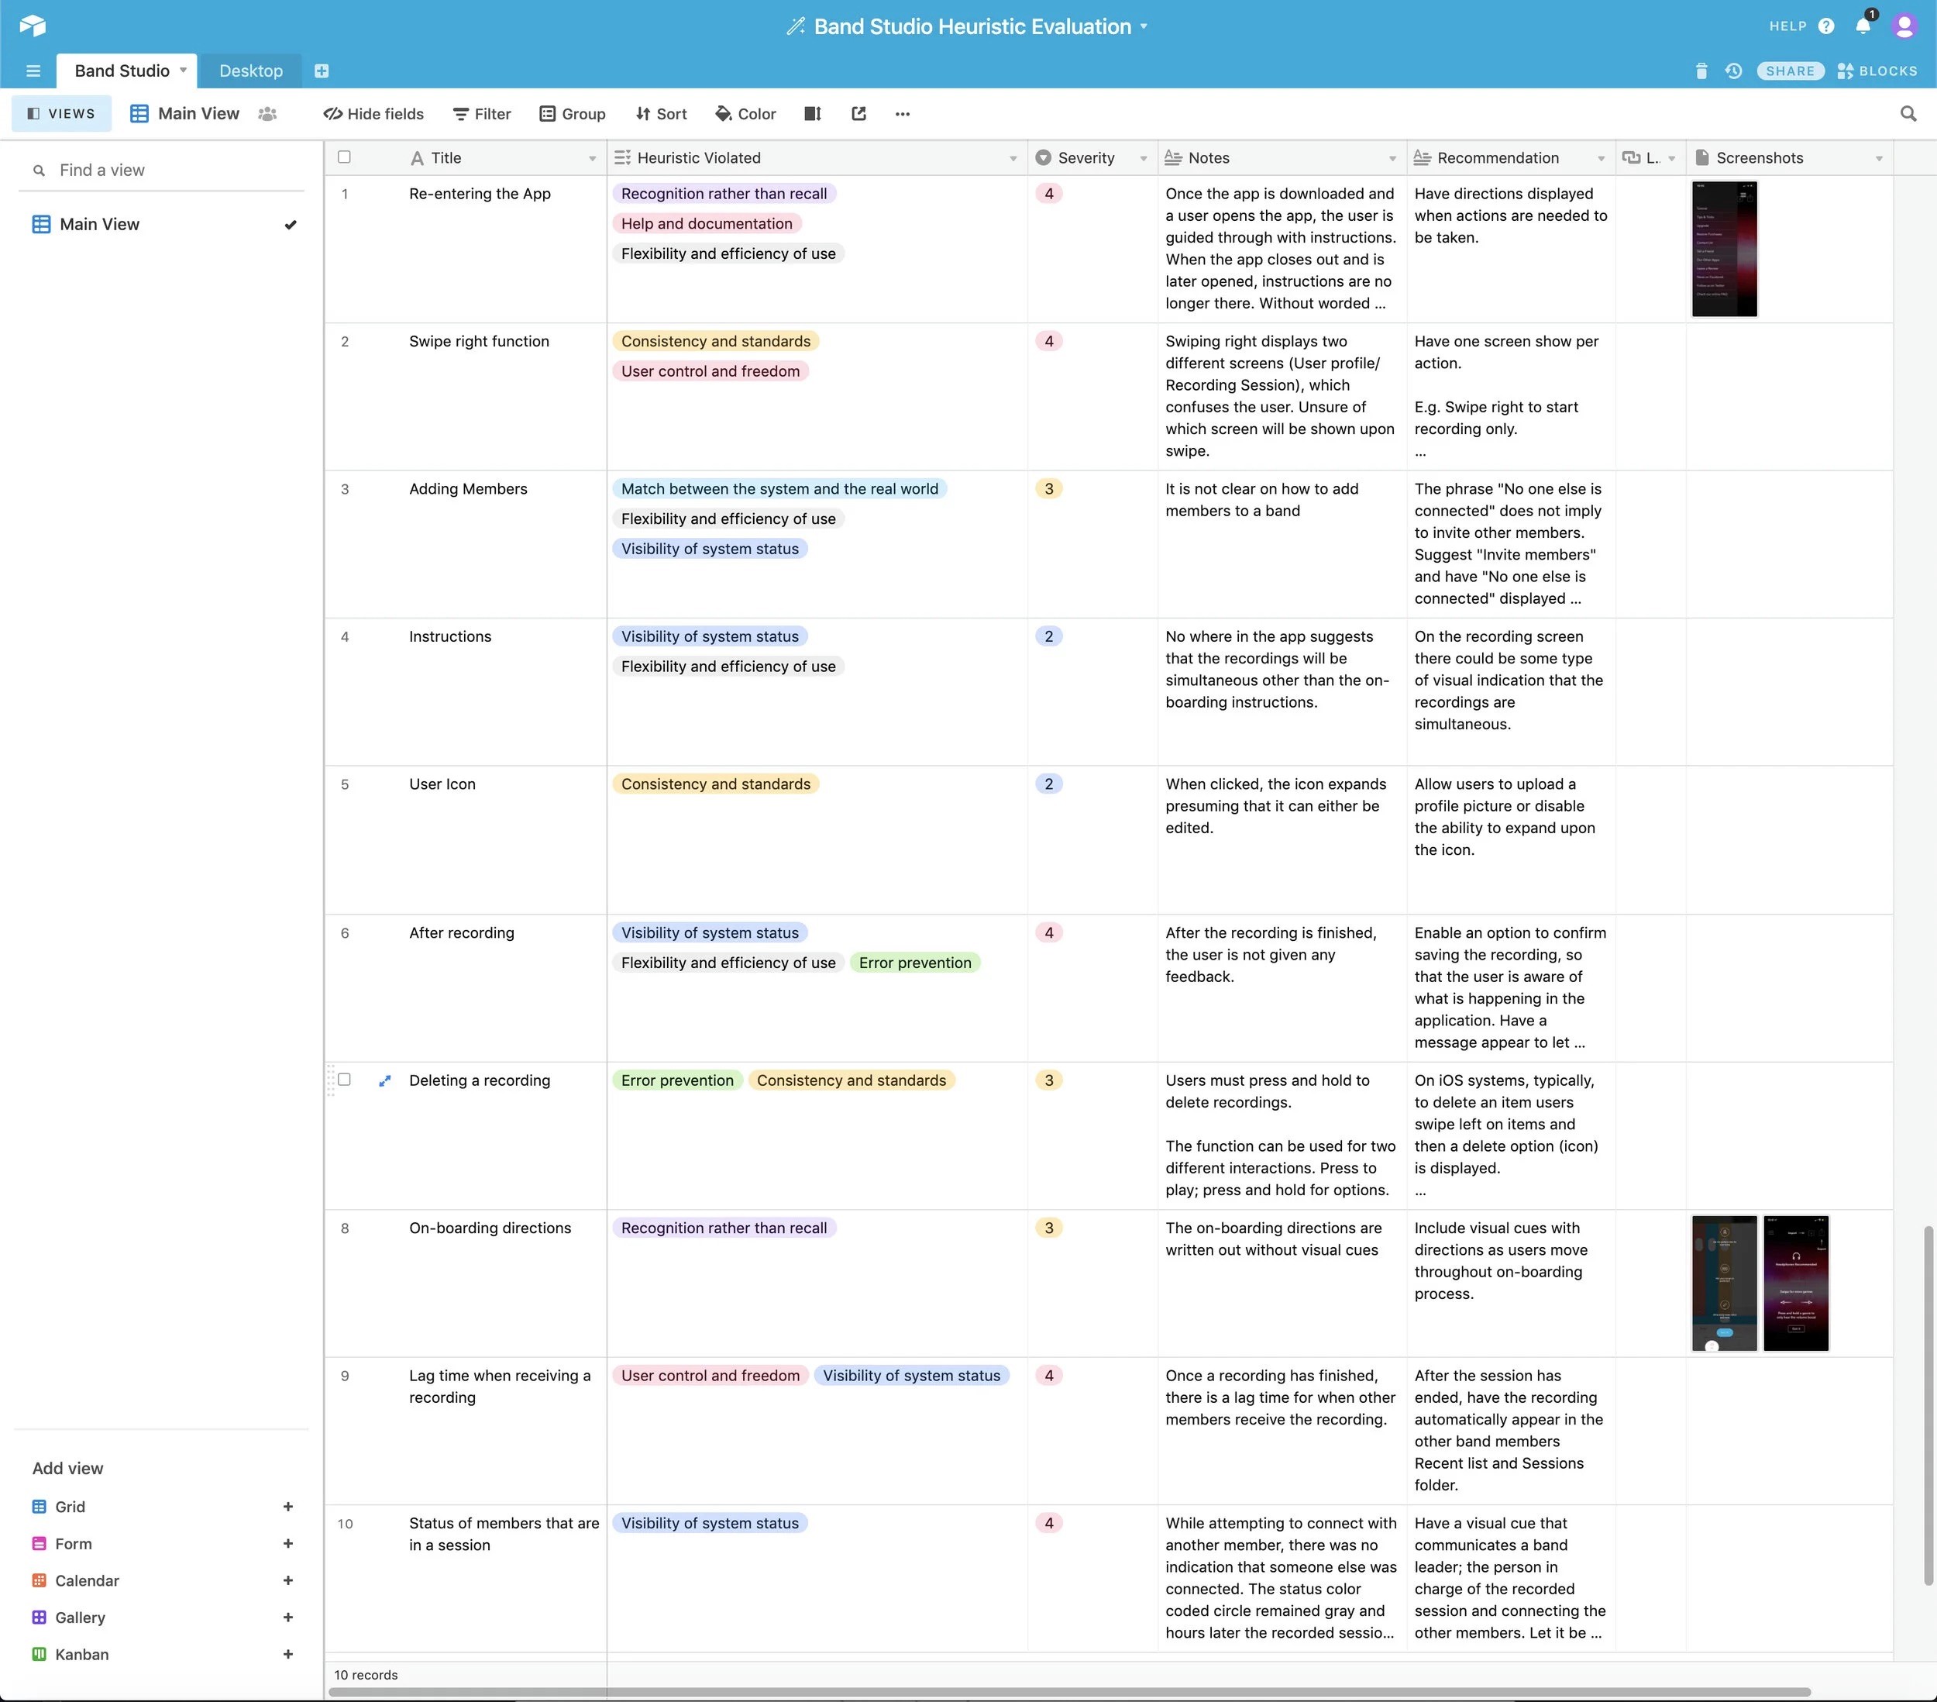Open second On-boarding directions screenshot thumbnail
The height and width of the screenshot is (1702, 1937).
point(1796,1283)
